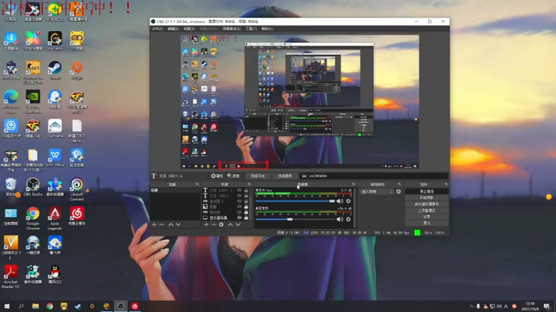Click the select font button in source toolbar
556x312 pixels.
click(258, 176)
